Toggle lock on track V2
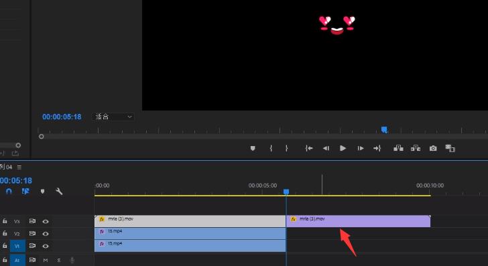The width and height of the screenshot is (488, 266). tap(5, 233)
